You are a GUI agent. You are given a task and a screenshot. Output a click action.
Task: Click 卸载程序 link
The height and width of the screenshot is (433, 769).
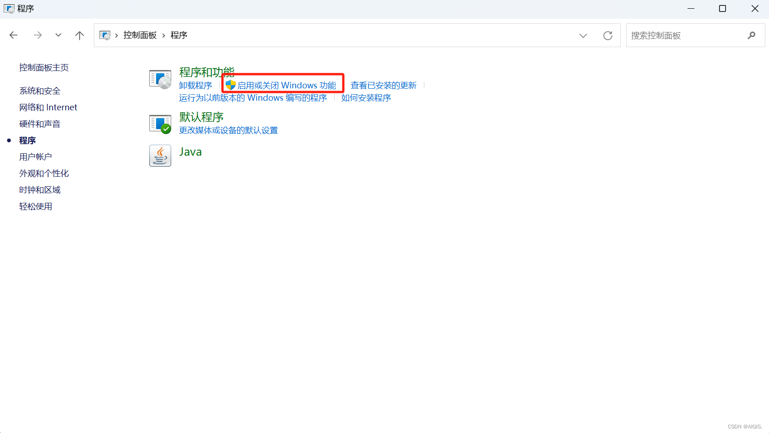(x=195, y=86)
